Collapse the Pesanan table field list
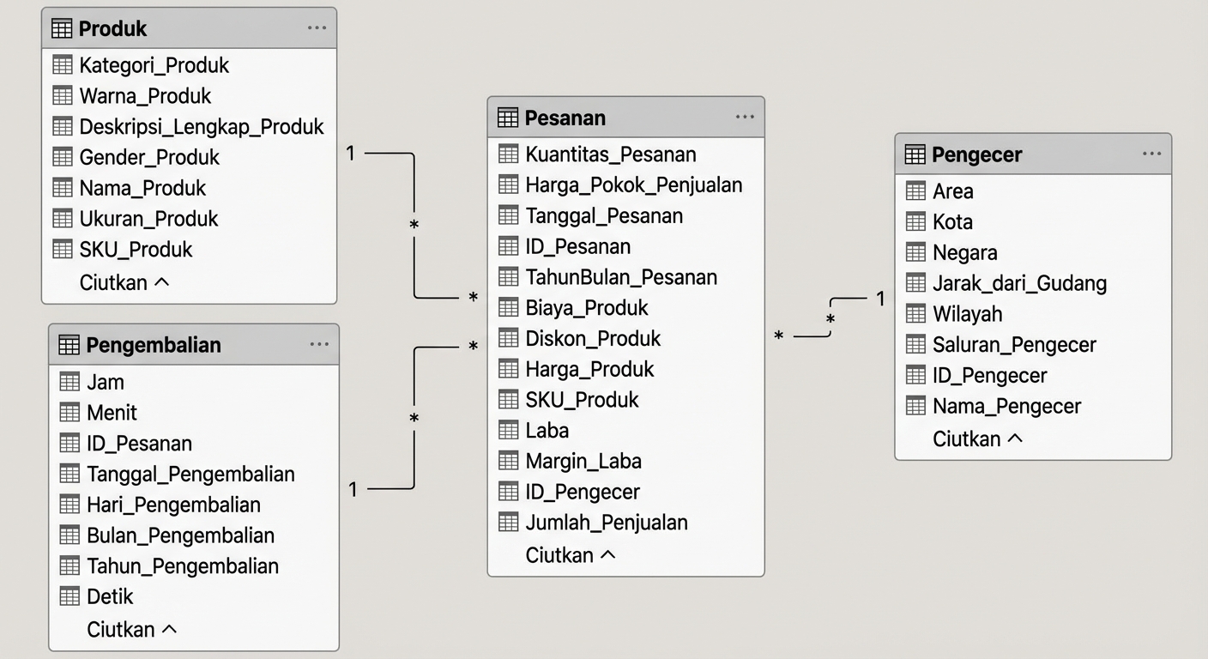 (x=571, y=555)
